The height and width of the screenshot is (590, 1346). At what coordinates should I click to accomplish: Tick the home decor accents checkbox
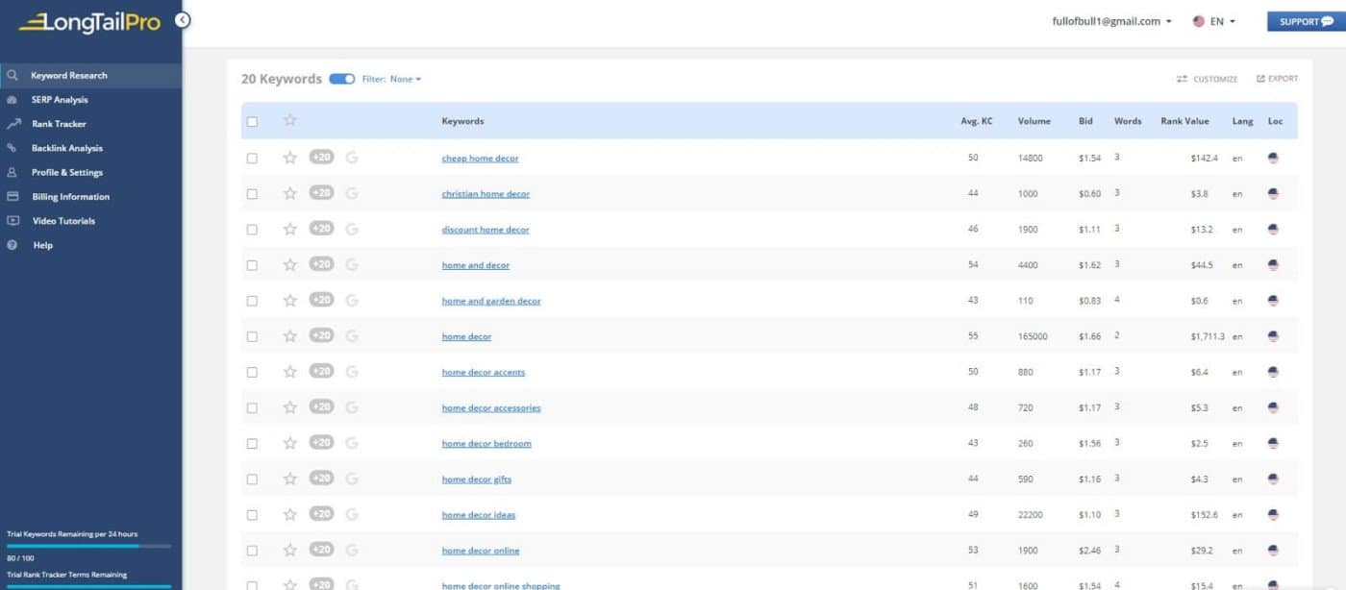(252, 372)
